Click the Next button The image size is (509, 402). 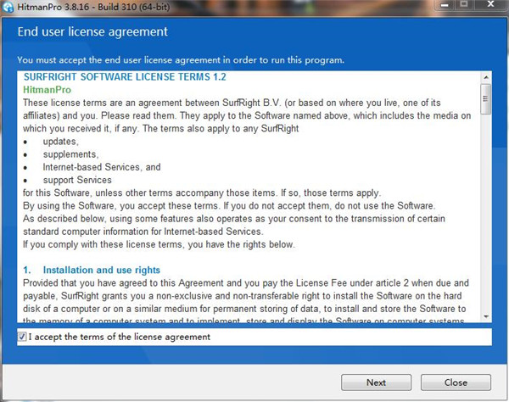[376, 382]
